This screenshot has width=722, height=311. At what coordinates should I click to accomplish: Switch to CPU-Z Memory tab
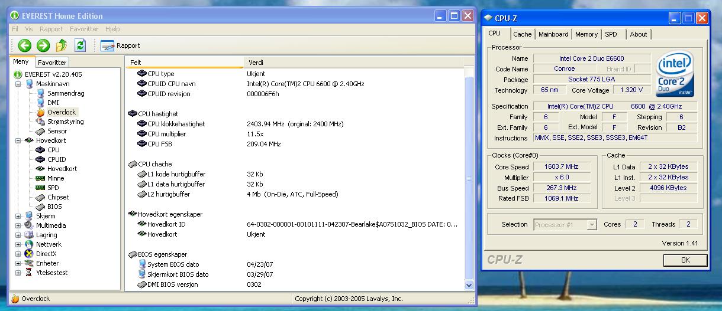(x=586, y=34)
